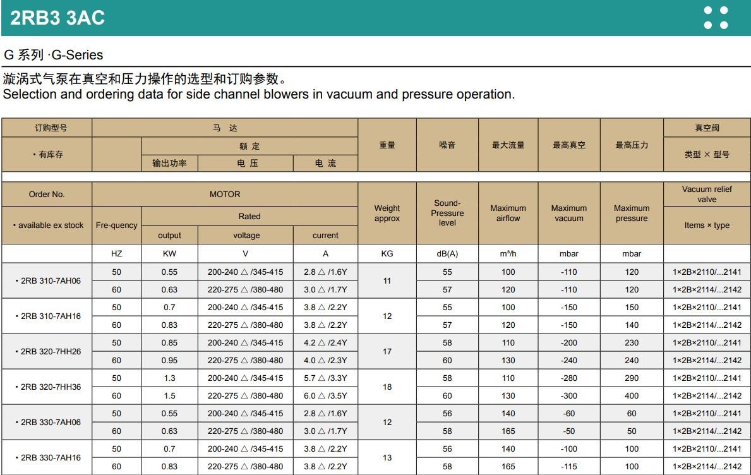Click the output power value '1.5'
Viewport: 751px width, 475px height.
(169, 396)
